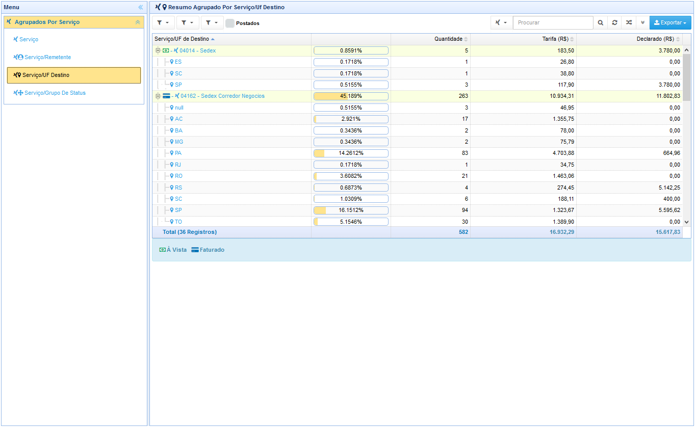This screenshot has height=427, width=695.
Task: Collapse the 04014 - Sedex tree group
Action: 158,50
